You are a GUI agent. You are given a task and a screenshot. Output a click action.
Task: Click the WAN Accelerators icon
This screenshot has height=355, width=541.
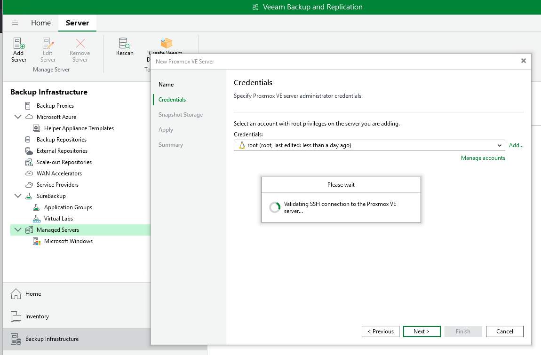click(29, 173)
